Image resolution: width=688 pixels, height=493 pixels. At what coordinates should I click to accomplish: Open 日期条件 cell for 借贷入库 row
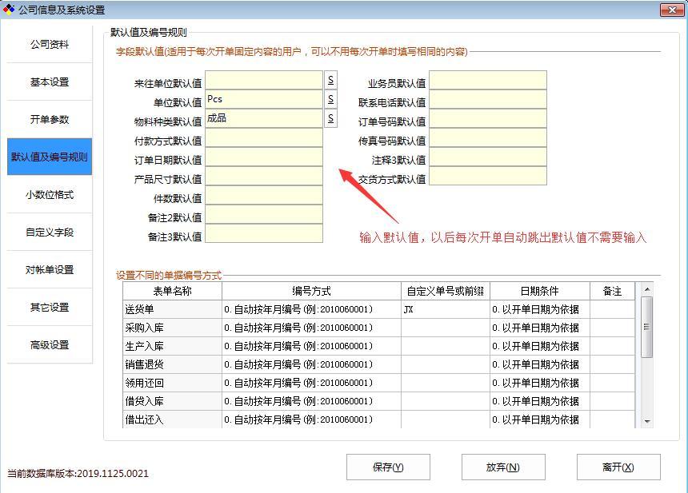coord(540,401)
